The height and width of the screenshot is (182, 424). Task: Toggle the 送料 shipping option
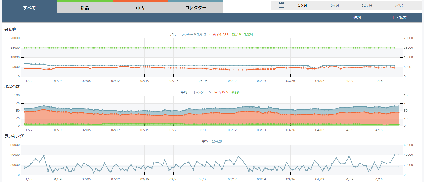click(357, 18)
